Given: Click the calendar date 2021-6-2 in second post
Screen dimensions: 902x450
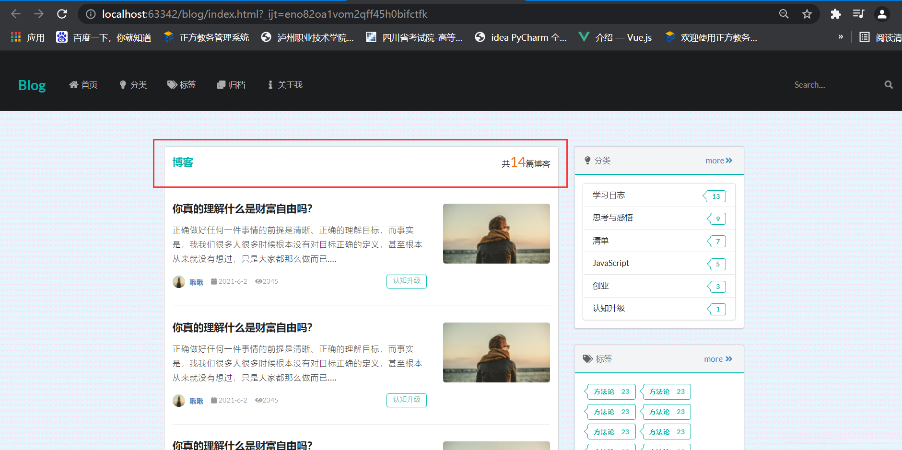Looking at the screenshot, I should (229, 400).
